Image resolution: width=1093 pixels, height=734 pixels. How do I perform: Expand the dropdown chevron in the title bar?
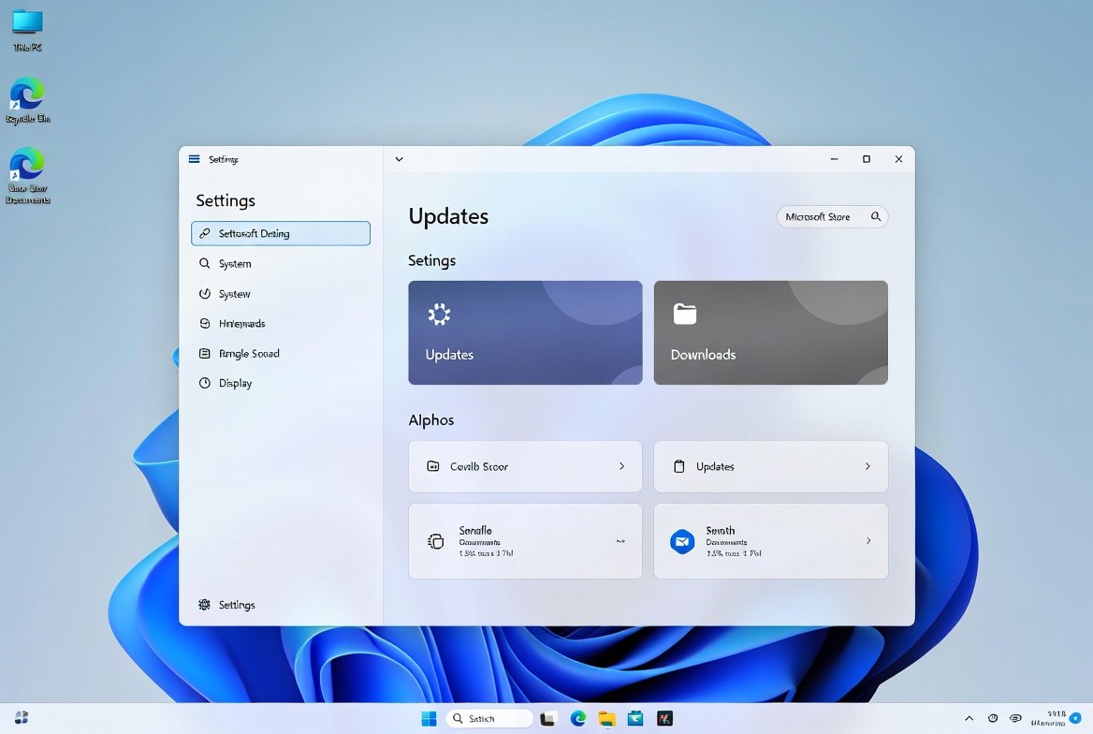(399, 159)
